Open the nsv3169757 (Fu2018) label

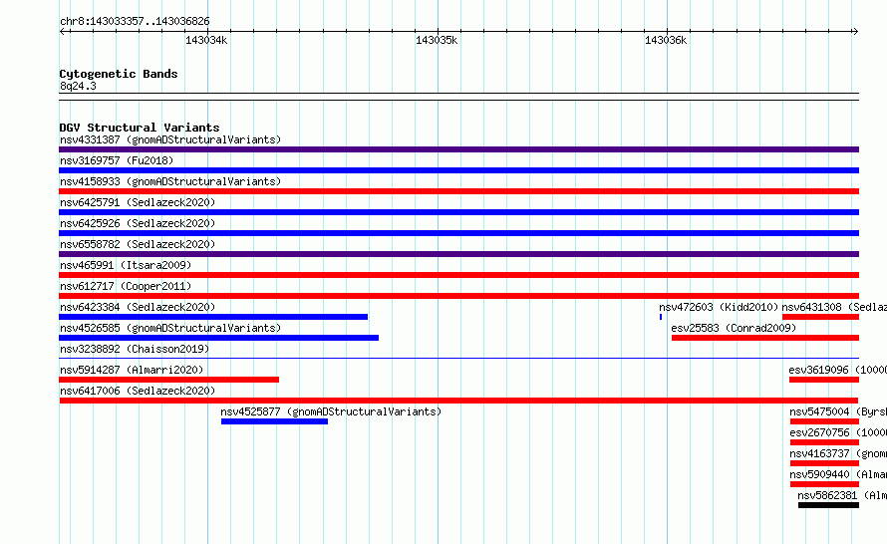point(117,160)
